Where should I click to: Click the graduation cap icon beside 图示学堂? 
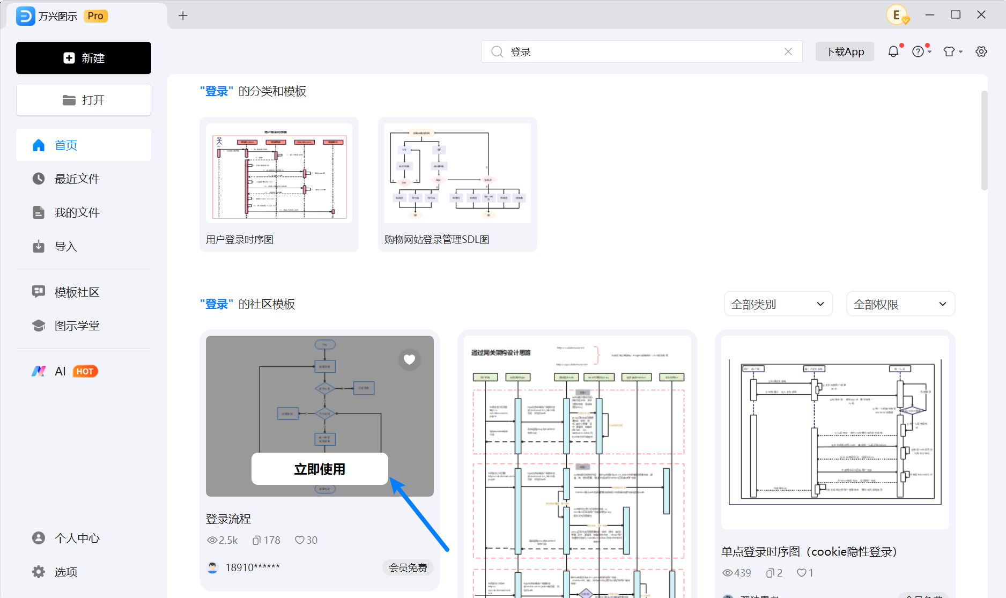39,326
